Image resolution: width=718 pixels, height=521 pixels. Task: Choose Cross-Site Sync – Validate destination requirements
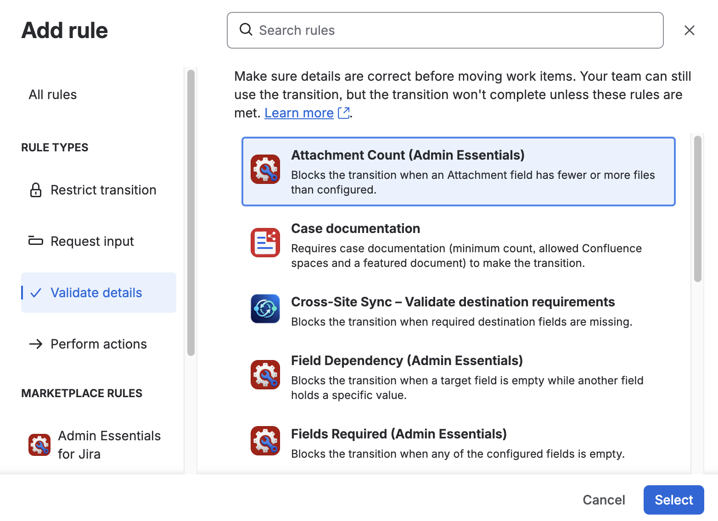pos(453,302)
